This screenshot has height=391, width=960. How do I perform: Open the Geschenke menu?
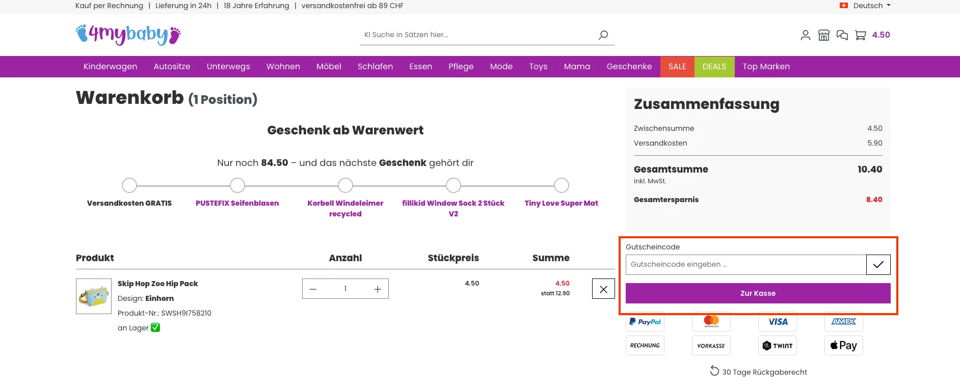click(x=629, y=67)
